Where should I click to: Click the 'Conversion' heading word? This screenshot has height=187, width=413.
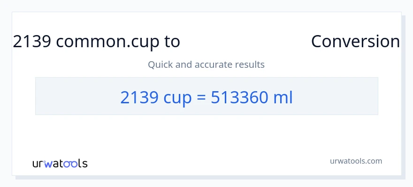[x=355, y=42]
